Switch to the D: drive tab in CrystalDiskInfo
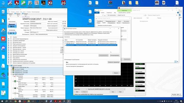The width and height of the screenshot is (184, 103). [18, 15]
